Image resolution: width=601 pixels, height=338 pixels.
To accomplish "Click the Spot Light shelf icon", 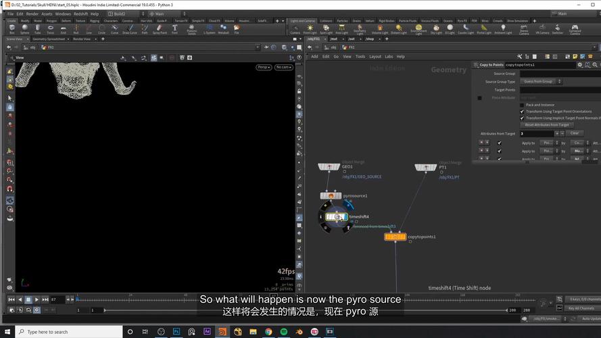I will [x=326, y=29].
